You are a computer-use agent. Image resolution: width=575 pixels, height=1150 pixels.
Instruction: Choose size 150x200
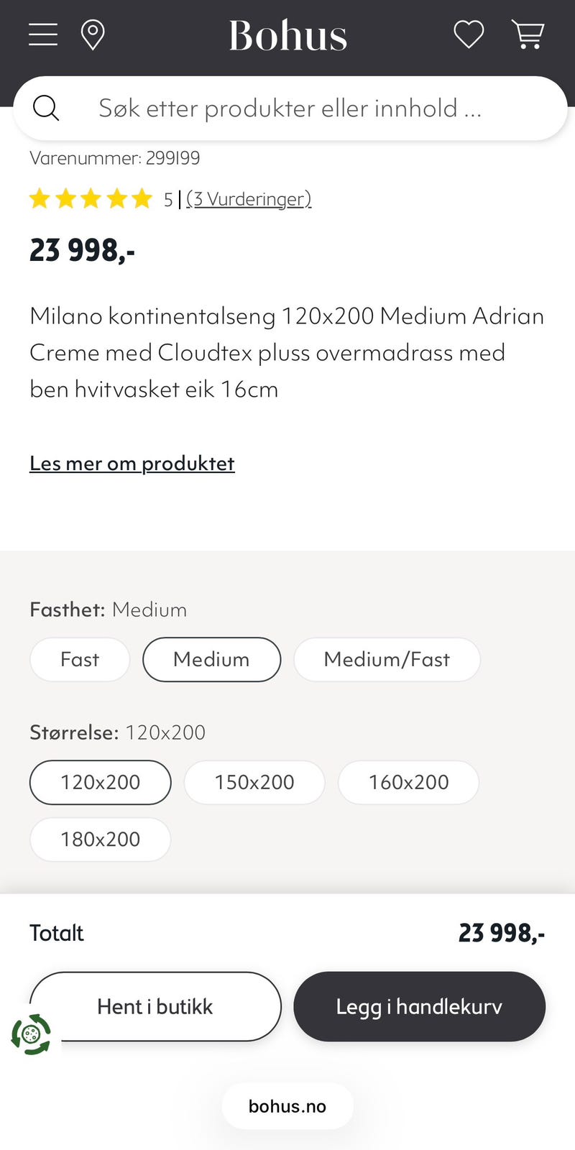point(254,782)
